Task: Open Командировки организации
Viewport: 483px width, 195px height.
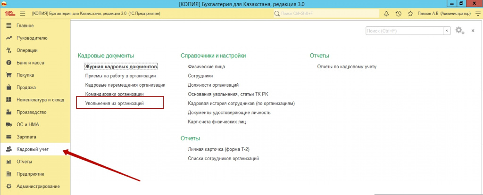Action: tap(115, 94)
